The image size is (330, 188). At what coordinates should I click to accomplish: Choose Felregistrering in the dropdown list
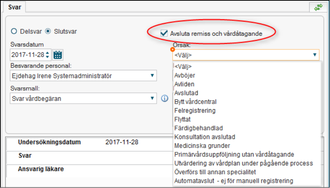(195, 110)
